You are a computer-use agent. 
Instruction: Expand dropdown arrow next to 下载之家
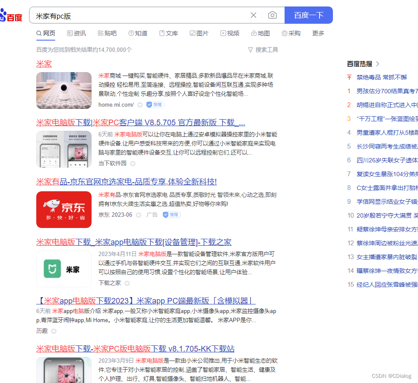point(127,283)
